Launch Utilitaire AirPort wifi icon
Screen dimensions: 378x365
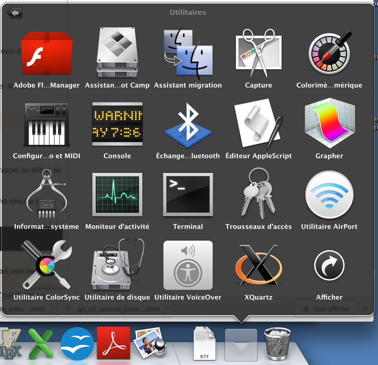pyautogui.click(x=329, y=194)
